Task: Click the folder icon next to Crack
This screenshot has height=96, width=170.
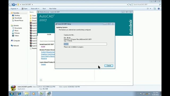Action: 31,15
